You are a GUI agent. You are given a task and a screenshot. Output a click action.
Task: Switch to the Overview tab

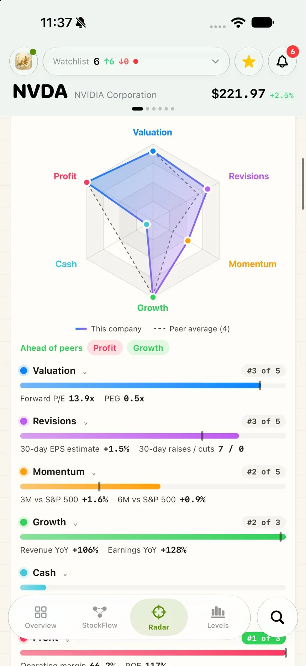tap(41, 617)
